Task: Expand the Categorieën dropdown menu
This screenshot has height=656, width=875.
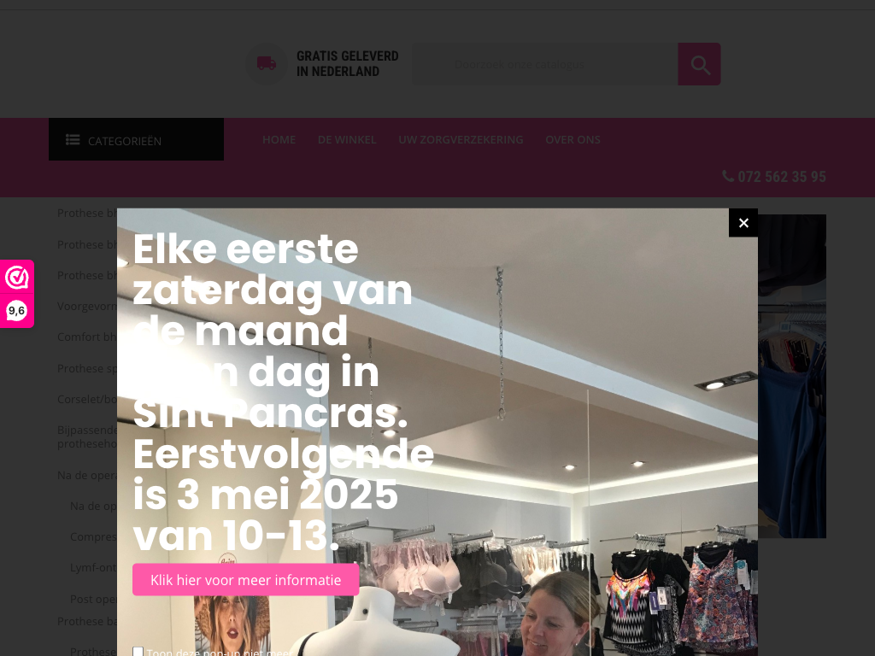Action: 136,139
